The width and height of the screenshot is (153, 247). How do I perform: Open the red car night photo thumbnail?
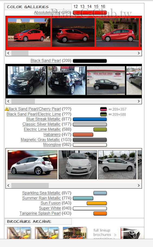click(x=73, y=32)
